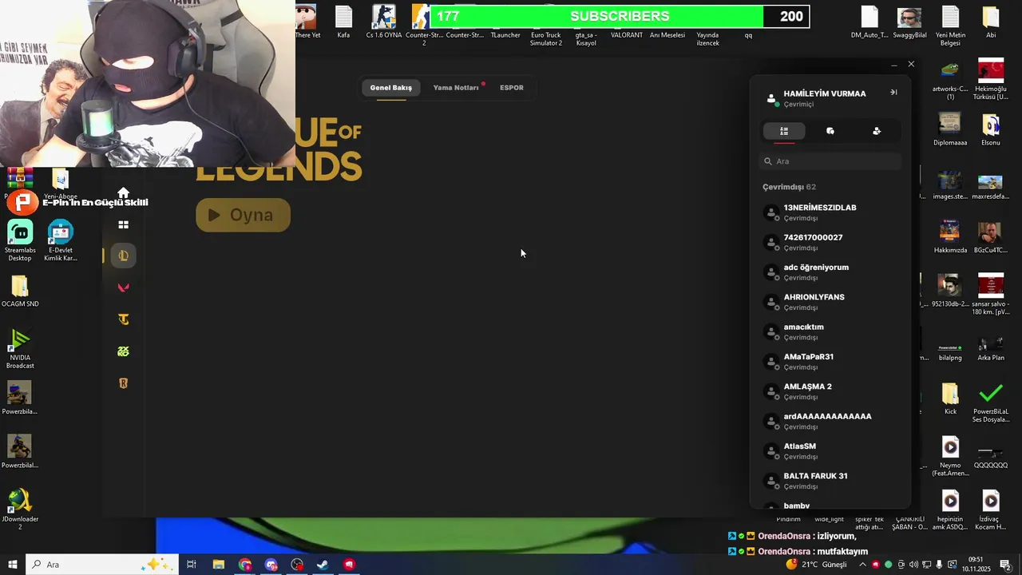Image resolution: width=1022 pixels, height=575 pixels.
Task: Select the Abi folder on the desktop
Action: point(991,22)
